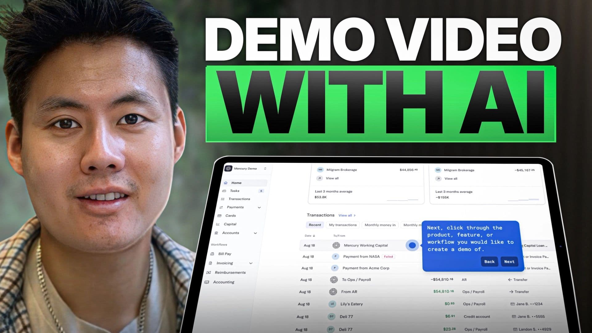Click the Bill Pay icon in sidebar
This screenshot has height=333, width=592.
click(x=212, y=254)
